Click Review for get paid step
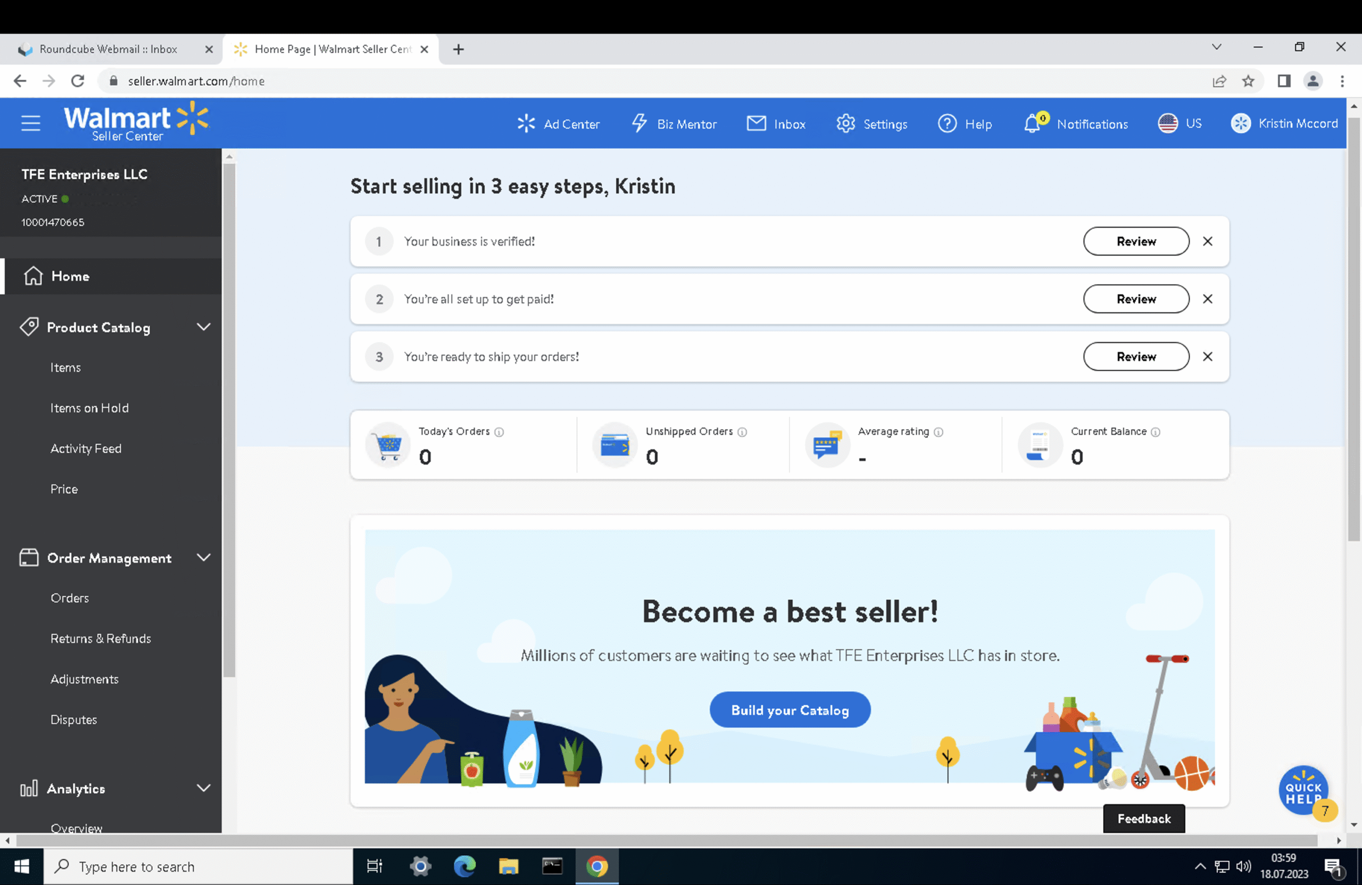 [1135, 299]
